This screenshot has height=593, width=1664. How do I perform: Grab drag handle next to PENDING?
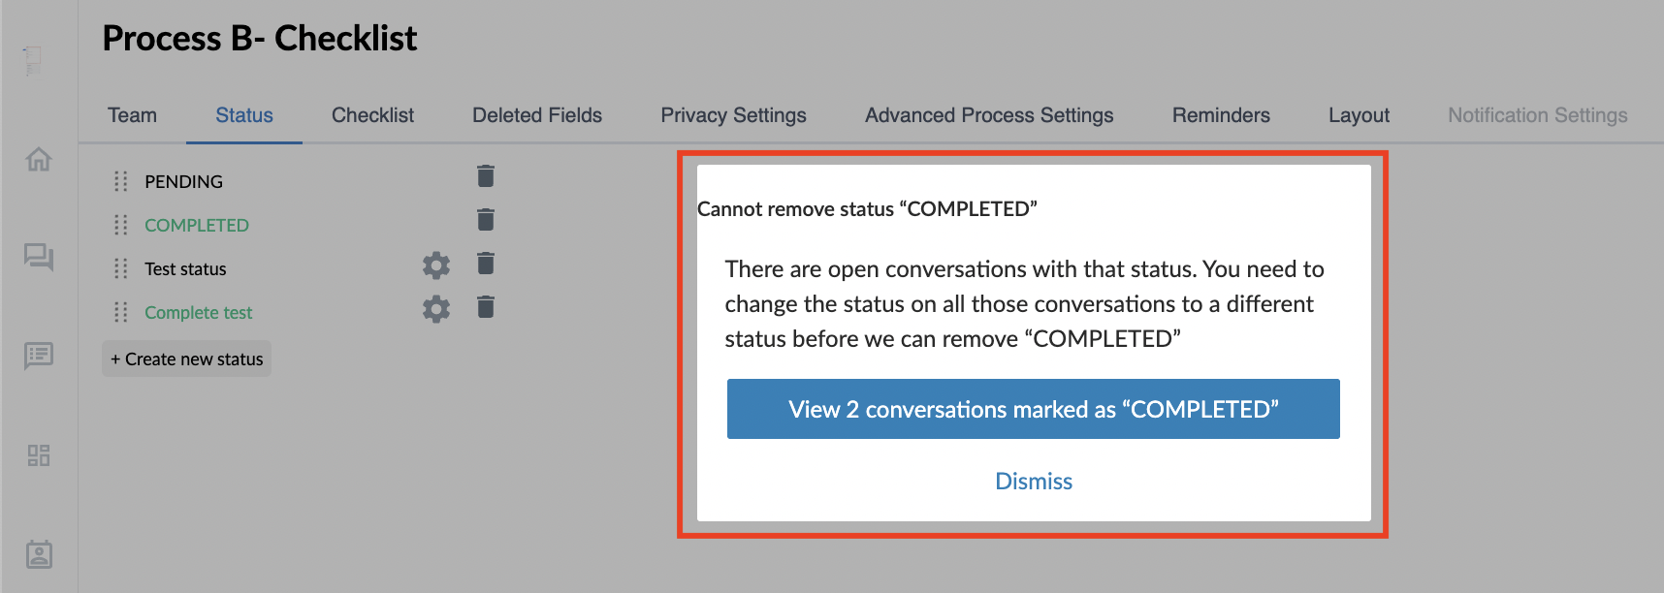(121, 181)
